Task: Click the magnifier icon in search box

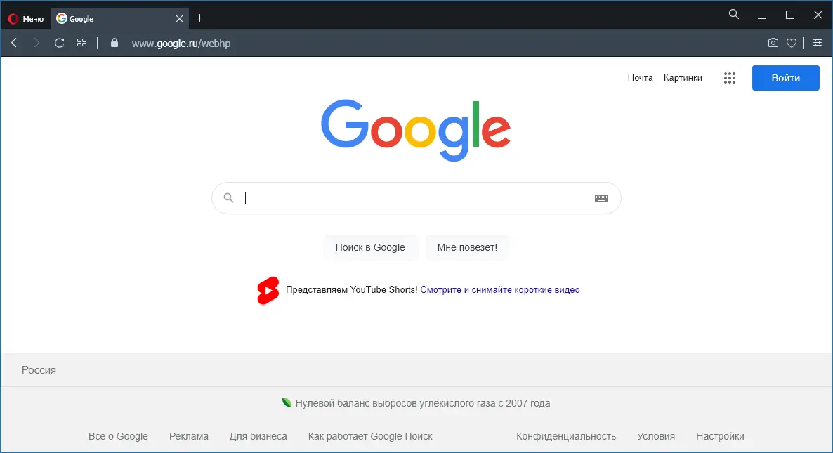Action: click(x=228, y=198)
